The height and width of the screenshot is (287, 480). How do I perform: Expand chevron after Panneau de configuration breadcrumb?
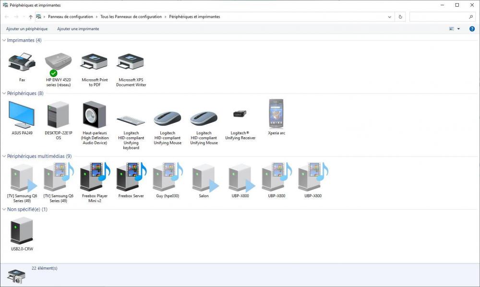click(96, 17)
